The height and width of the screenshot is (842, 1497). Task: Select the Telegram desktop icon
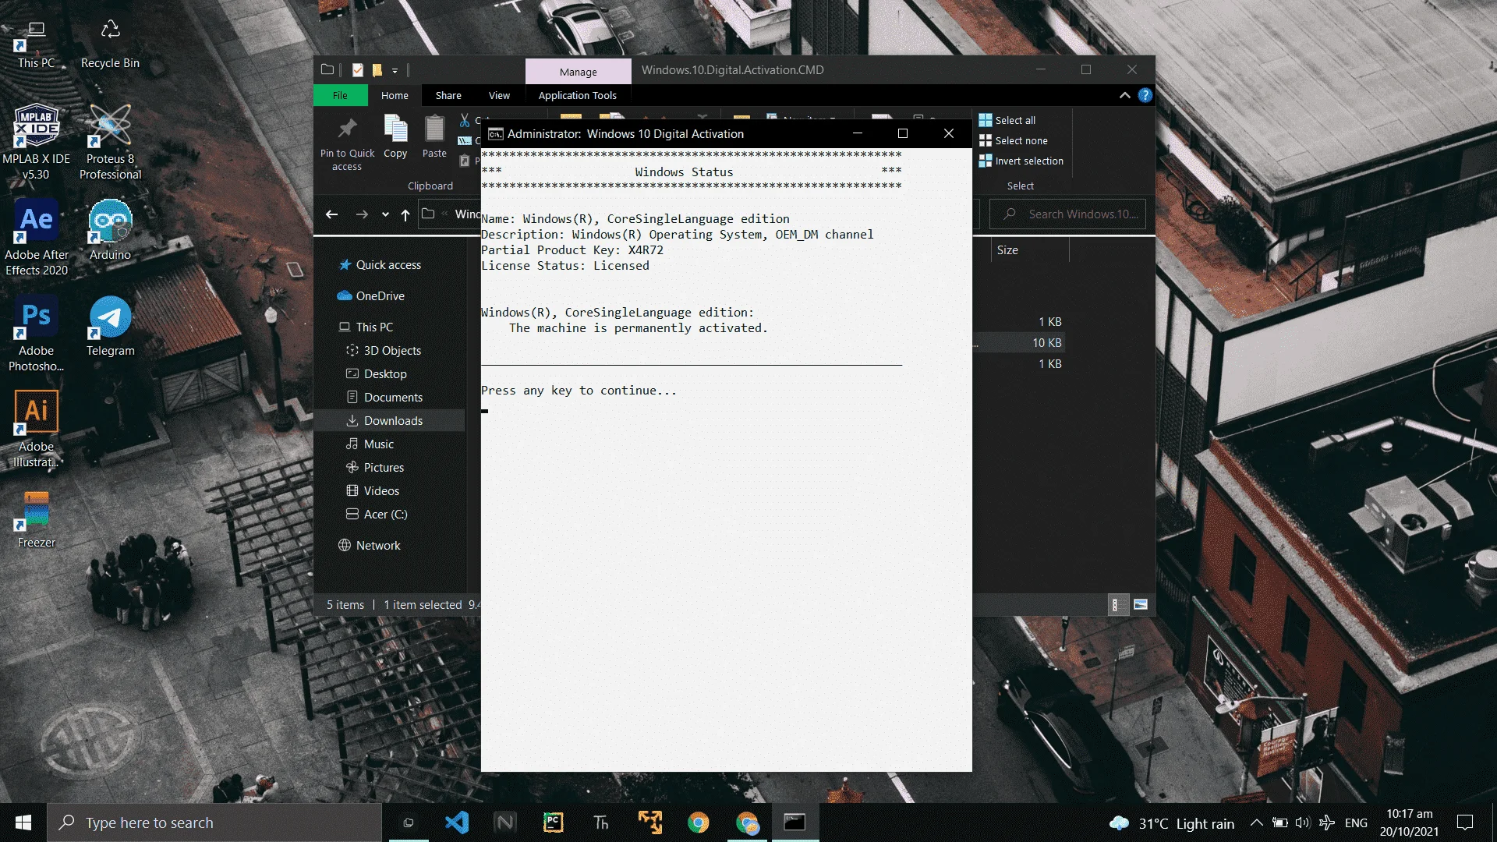tap(110, 326)
